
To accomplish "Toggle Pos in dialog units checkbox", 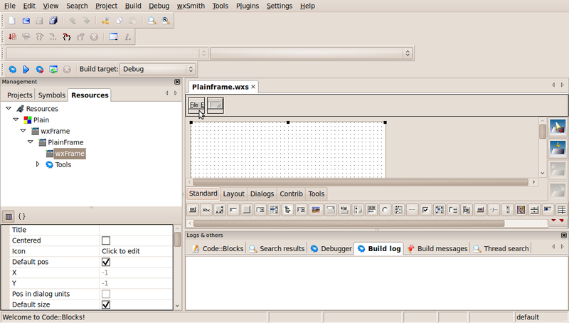I will 106,294.
